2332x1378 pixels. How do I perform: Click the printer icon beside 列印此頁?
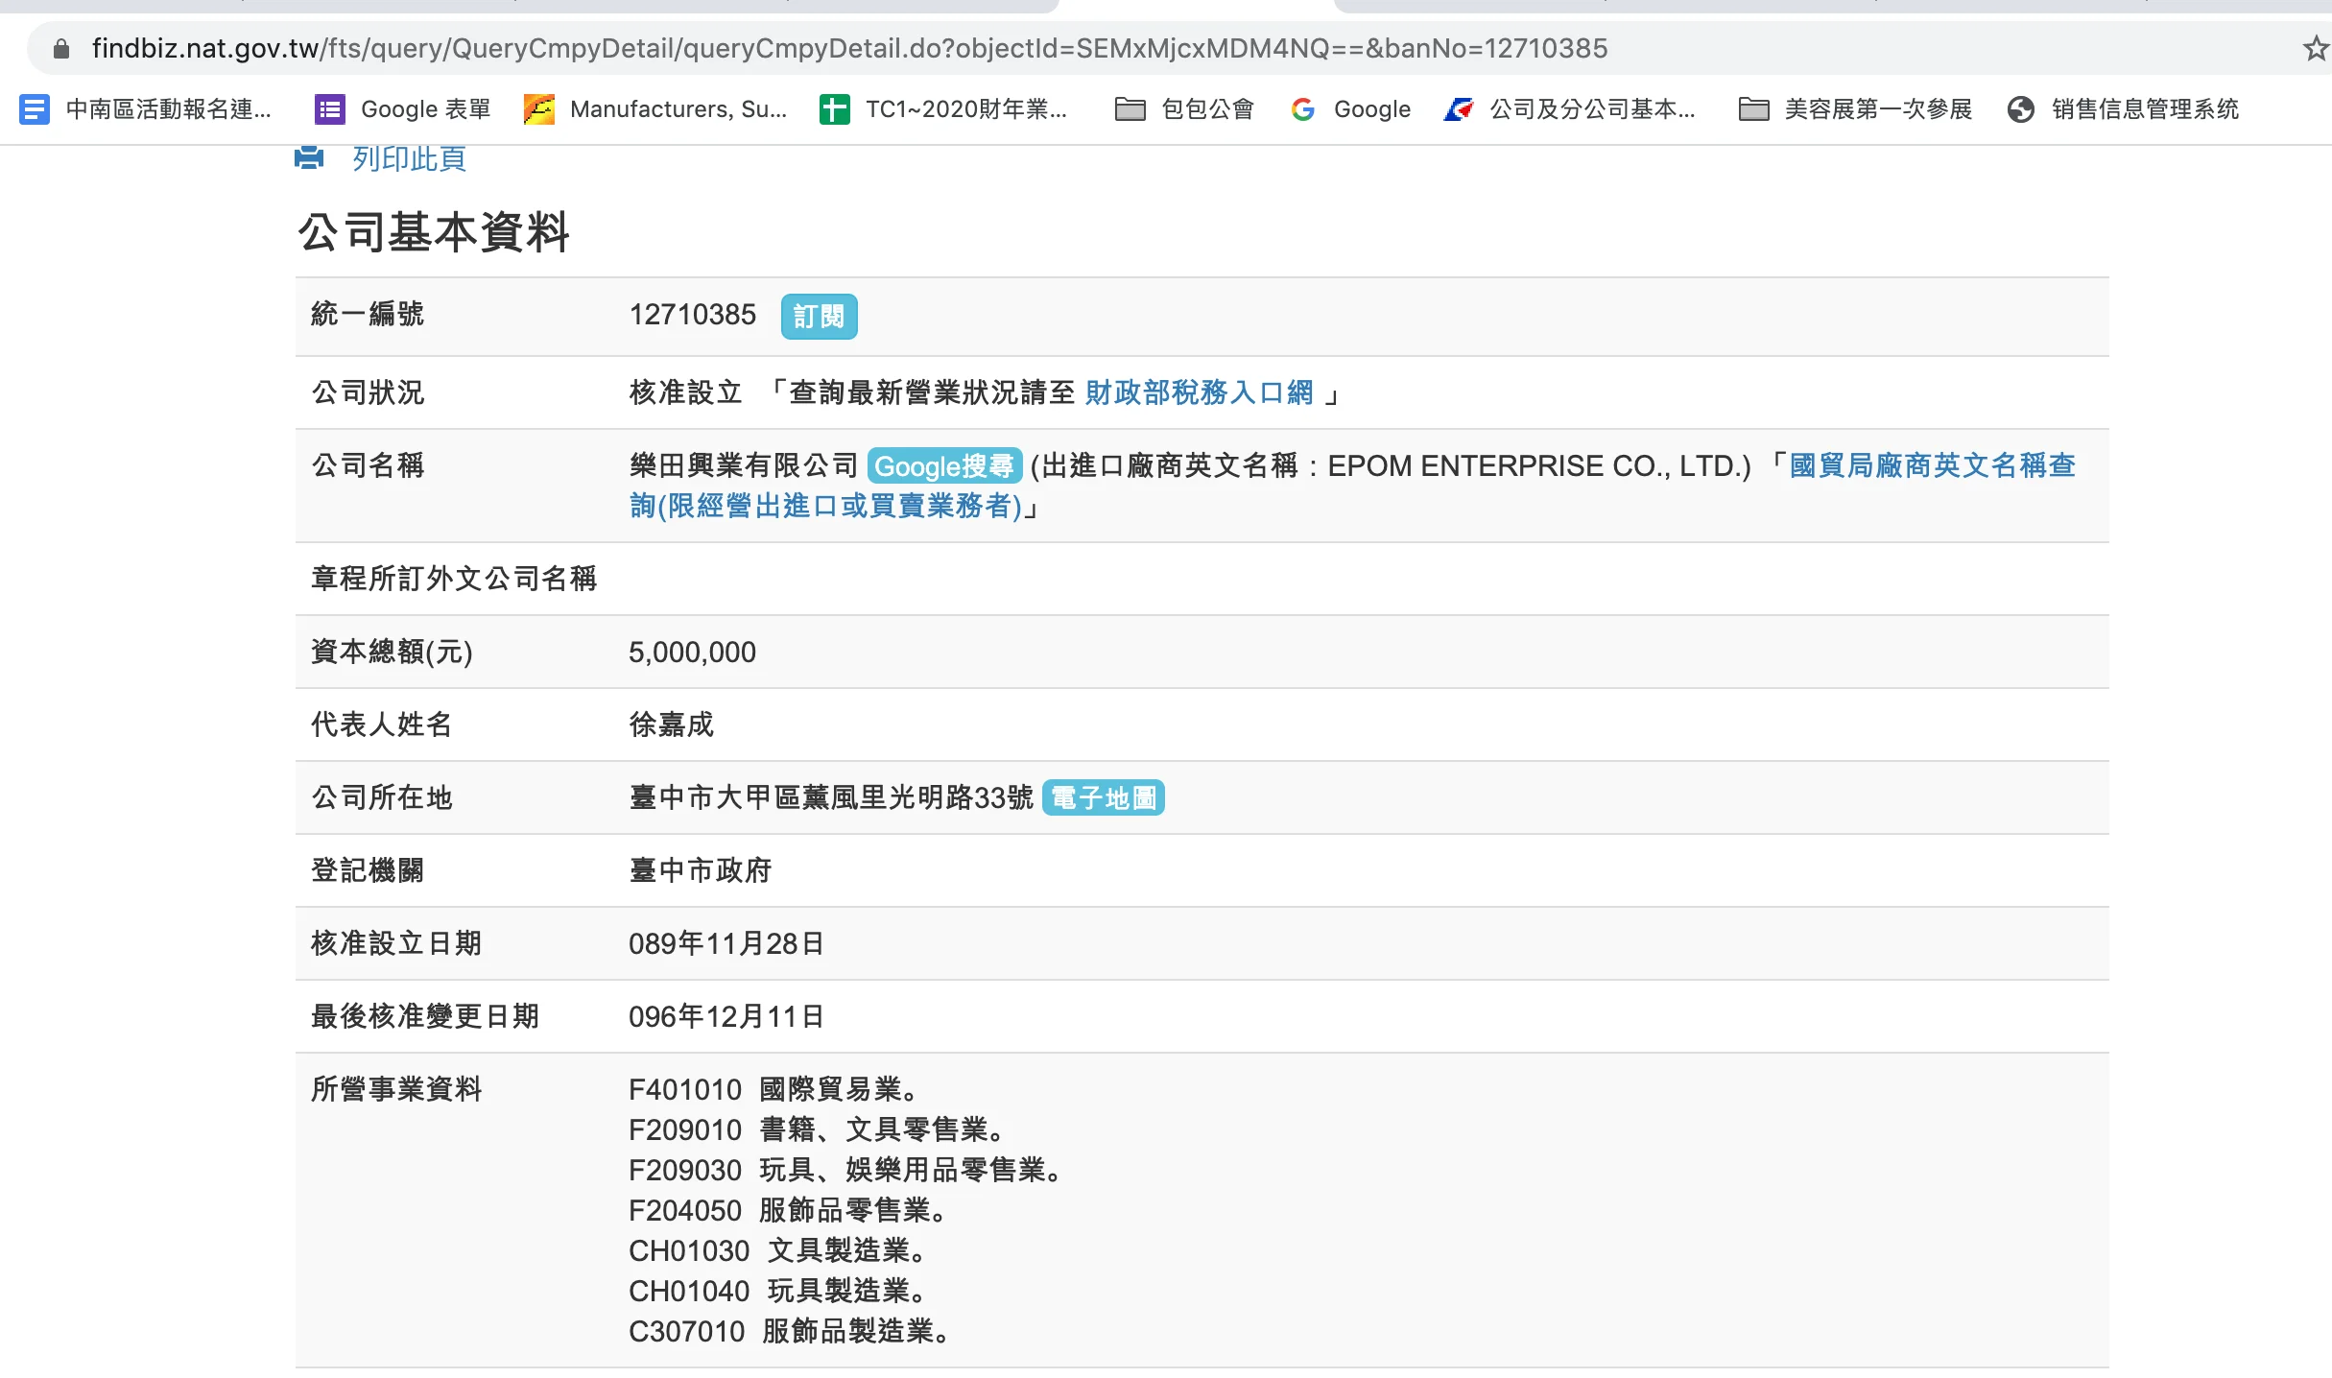pos(309,157)
